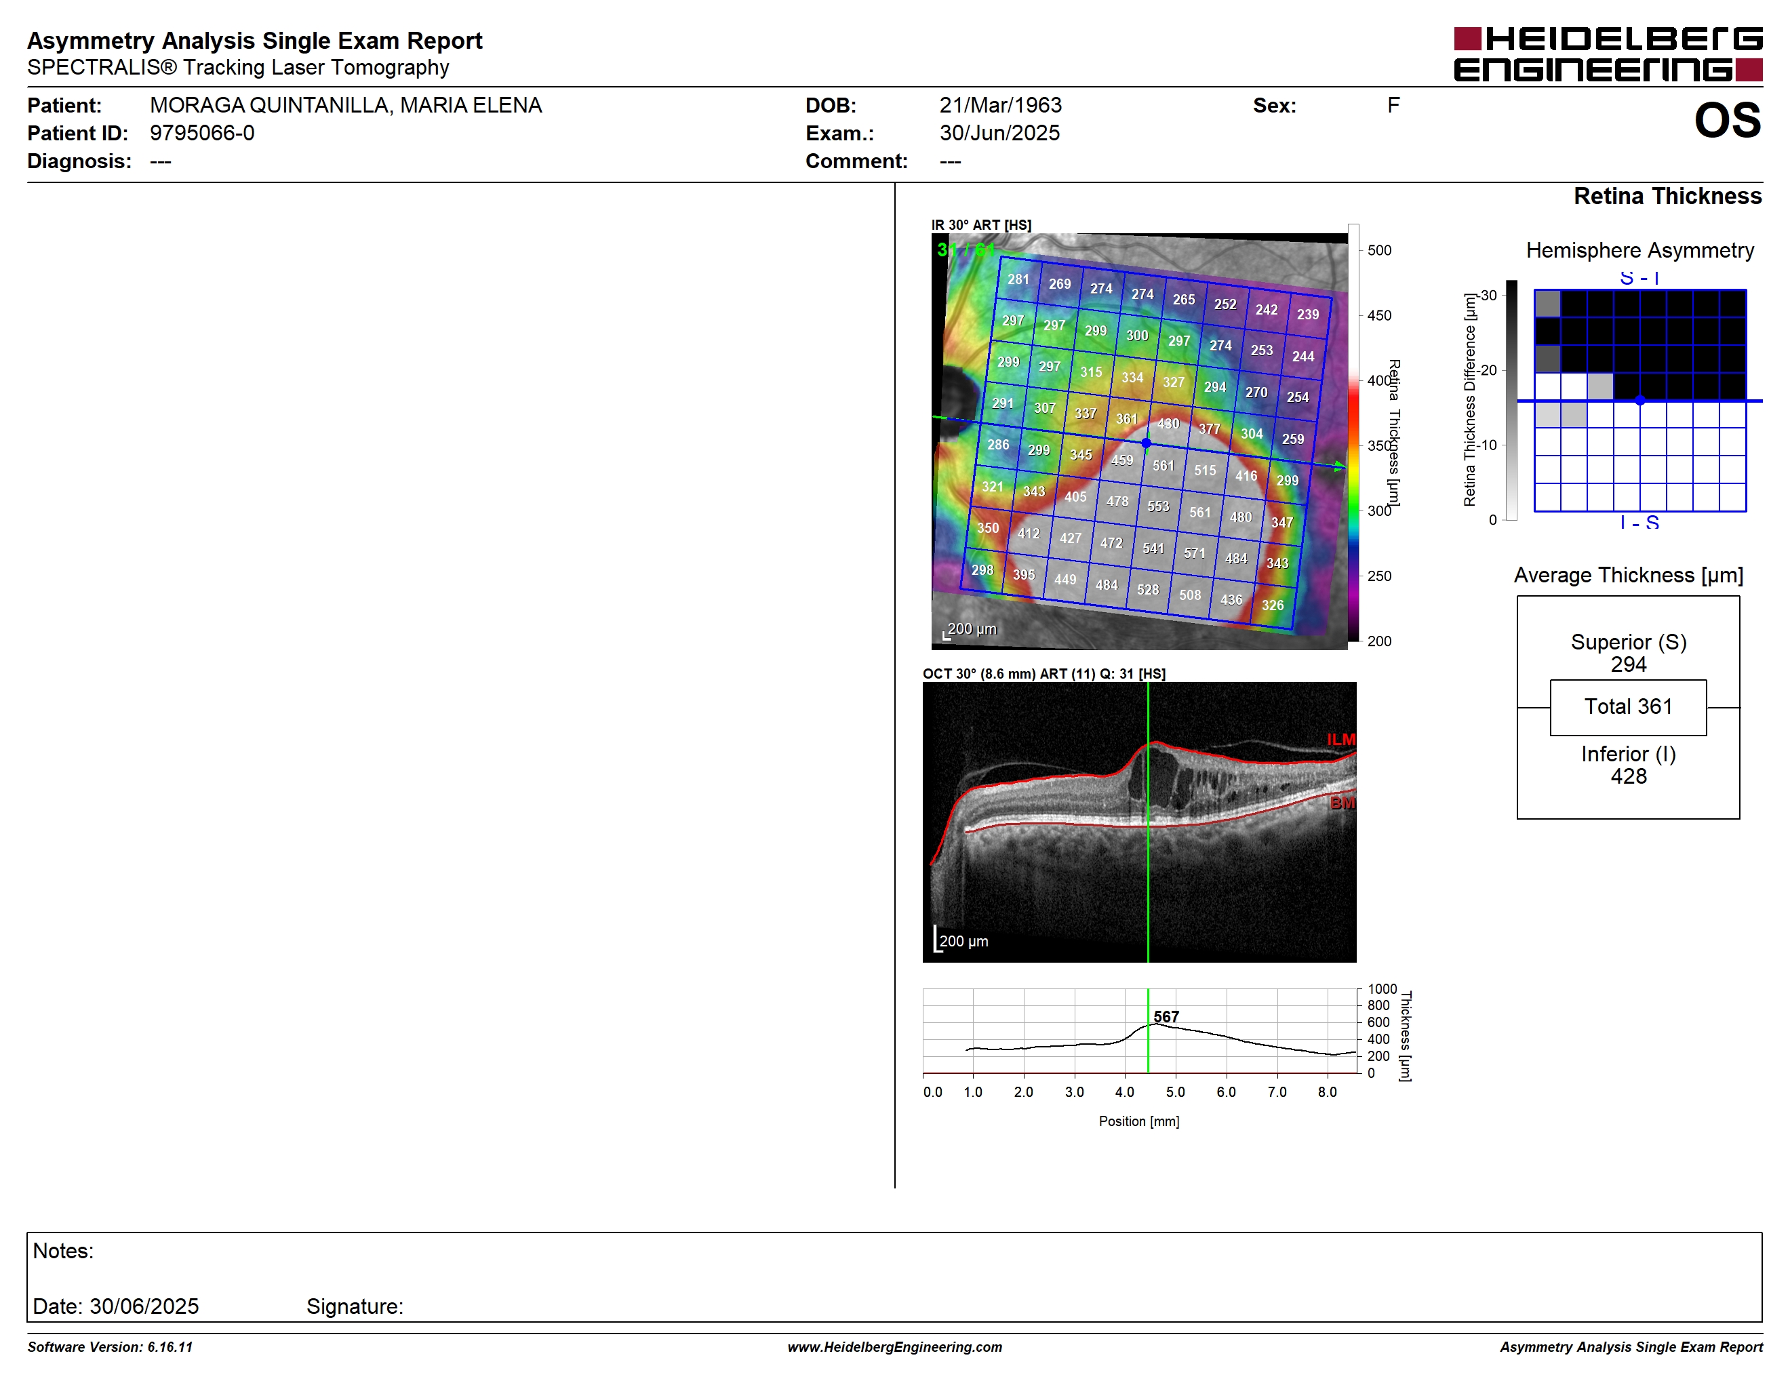Click the 515 cell in thickness grid
Screen dimensions: 1790x1383
click(x=1205, y=470)
